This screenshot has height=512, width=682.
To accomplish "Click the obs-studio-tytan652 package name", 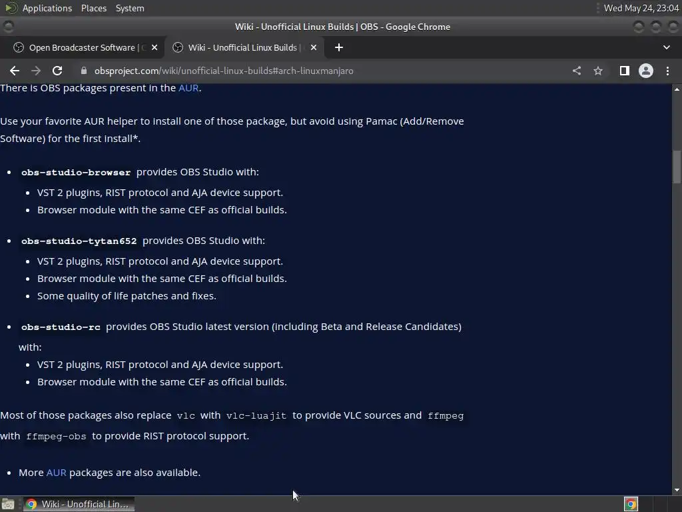I will pos(79,241).
